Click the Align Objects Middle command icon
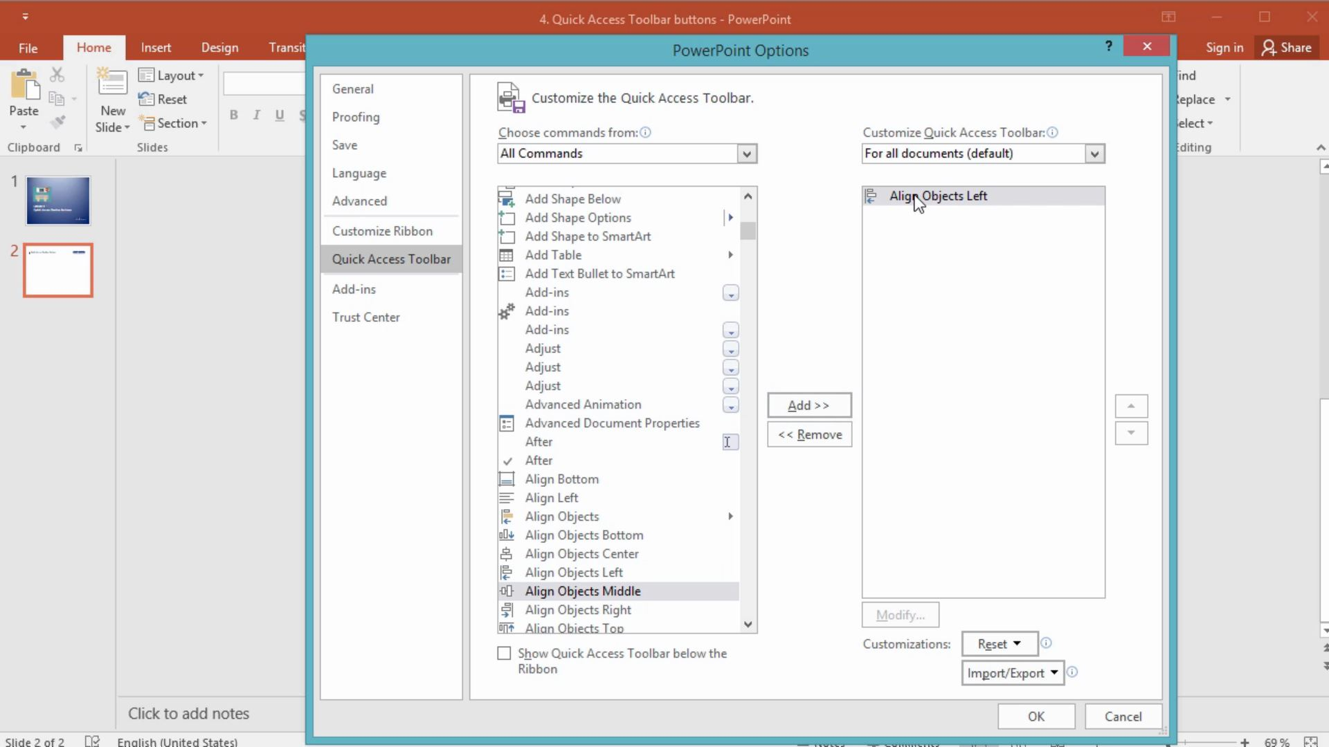 pyautogui.click(x=507, y=591)
